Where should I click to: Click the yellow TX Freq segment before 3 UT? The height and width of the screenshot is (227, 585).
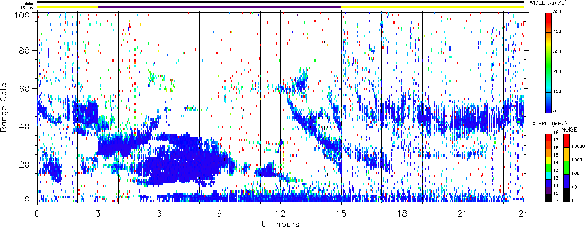tap(67, 7)
